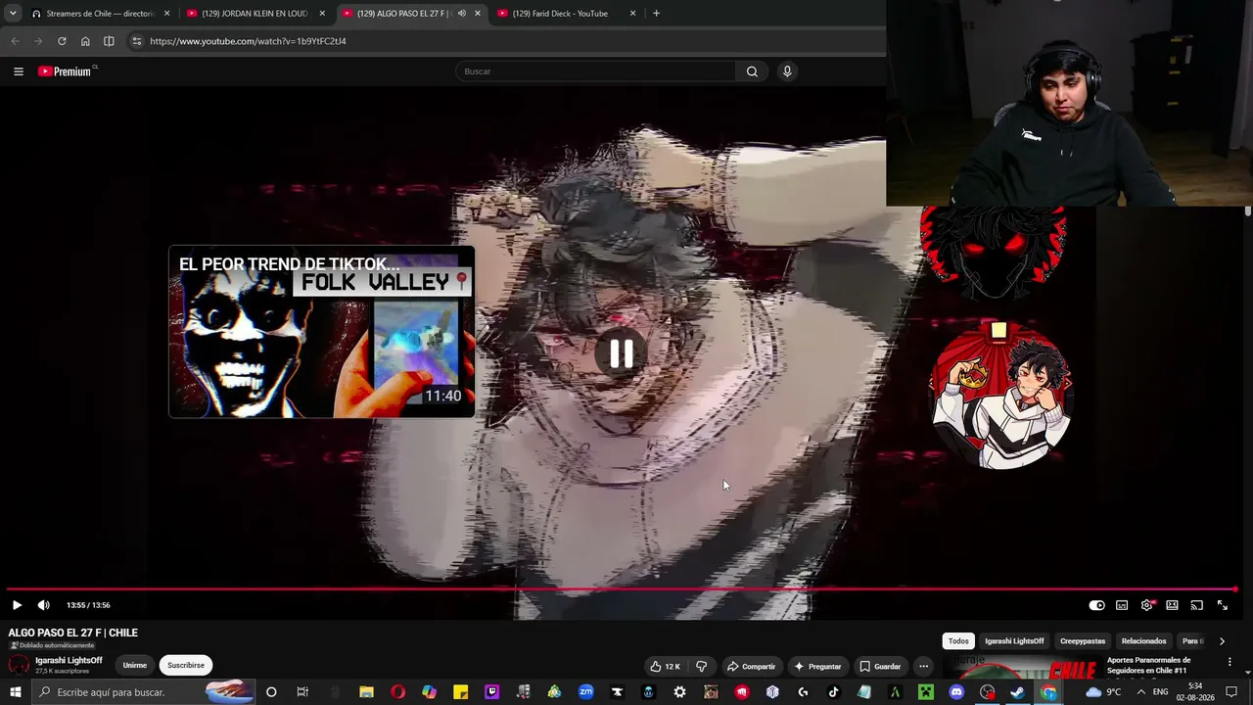The width and height of the screenshot is (1253, 705).
Task: Mute the video player volume
Action: point(43,605)
